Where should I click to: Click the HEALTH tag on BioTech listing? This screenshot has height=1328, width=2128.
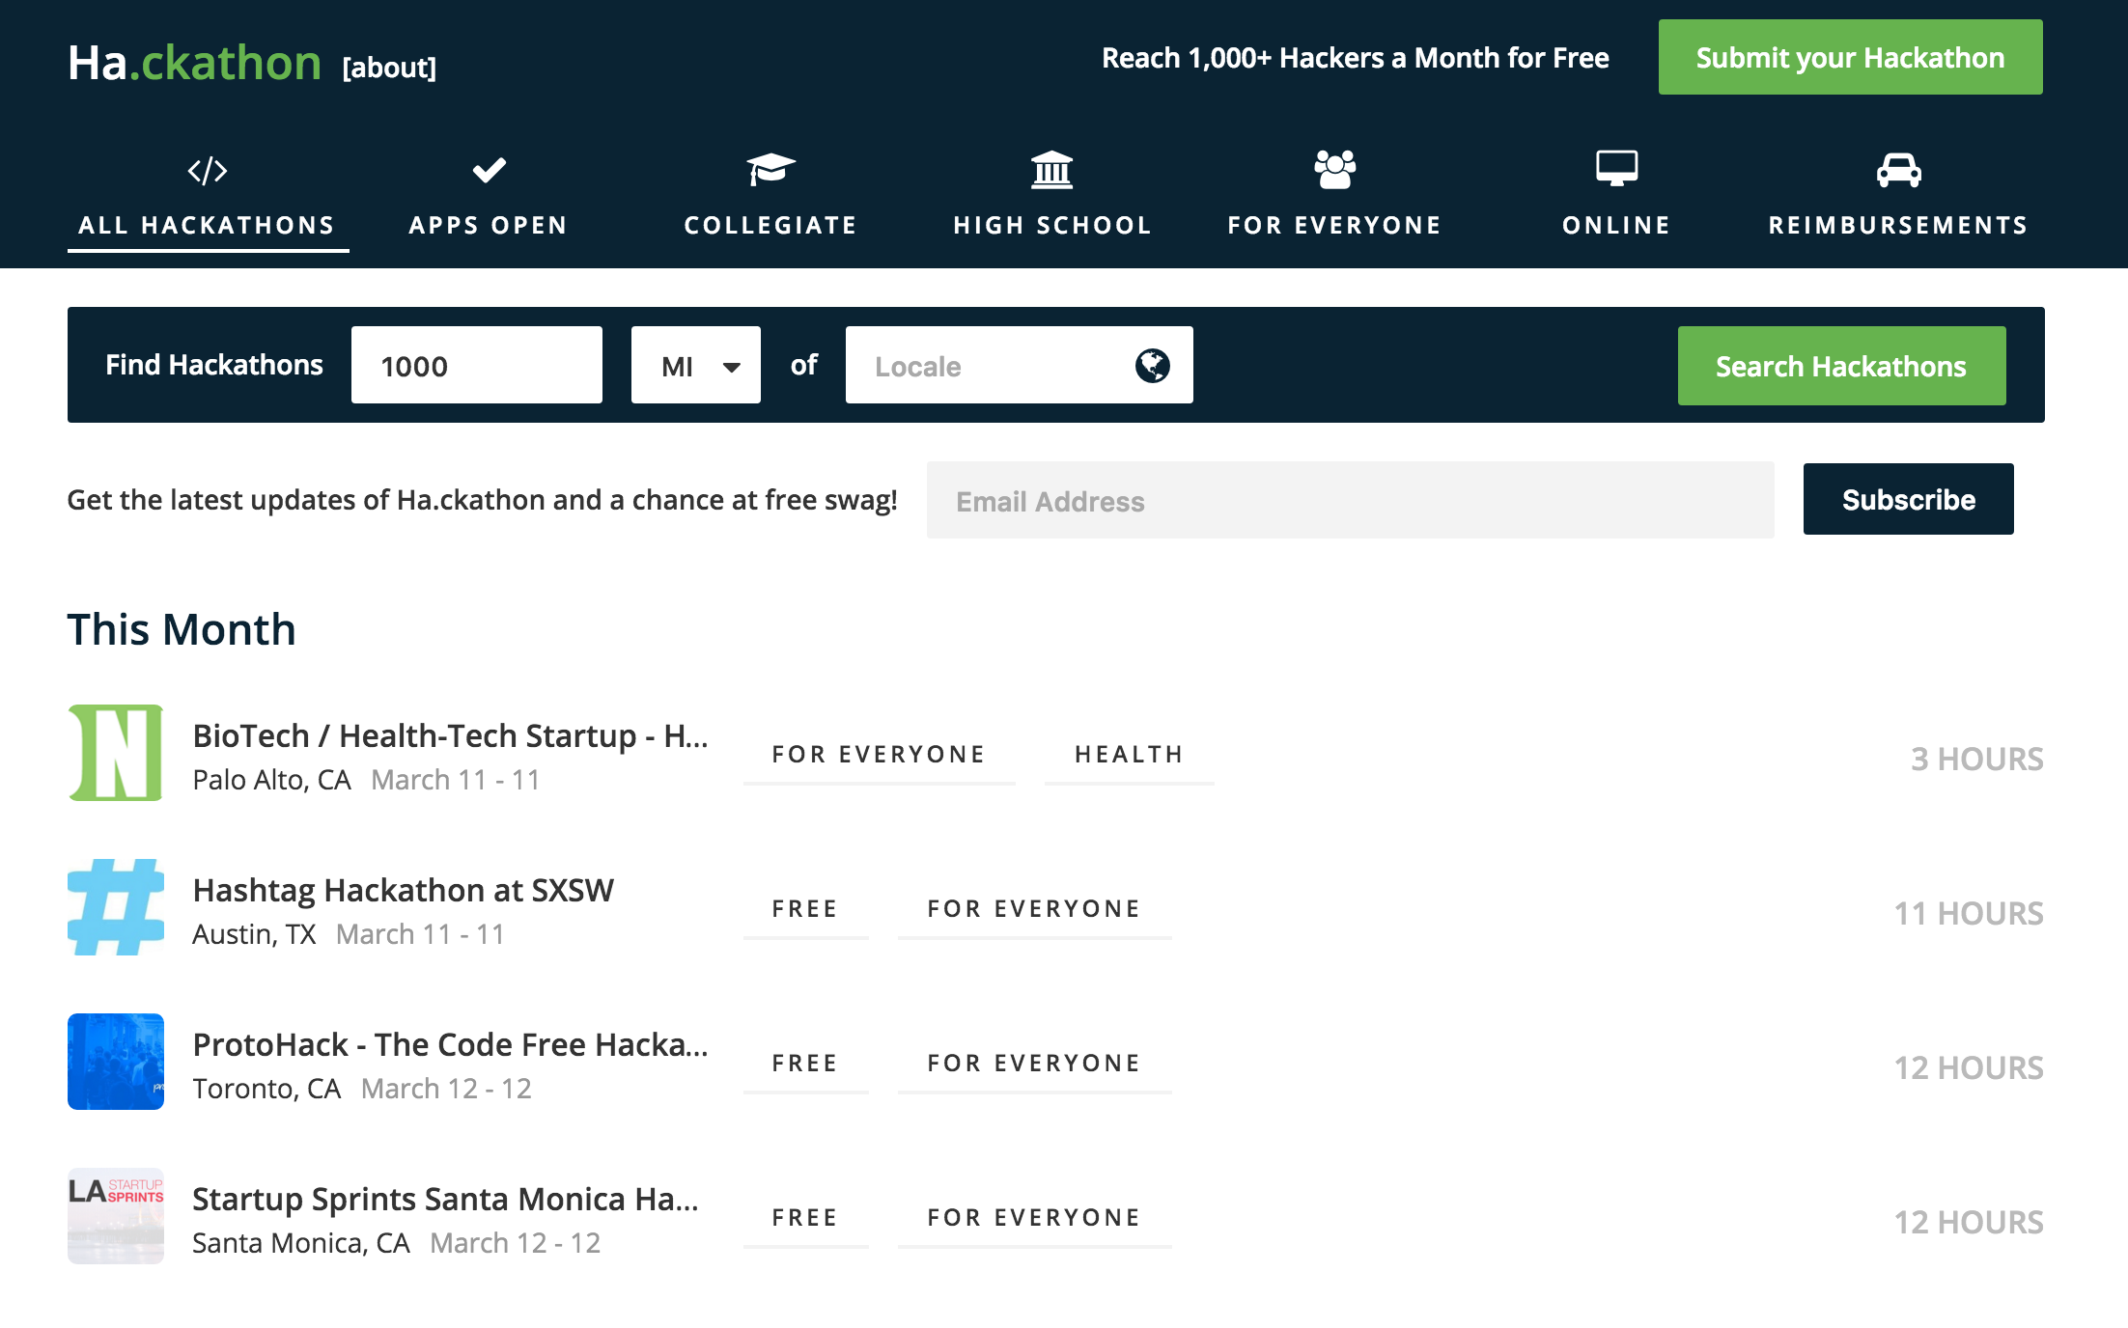pos(1129,755)
